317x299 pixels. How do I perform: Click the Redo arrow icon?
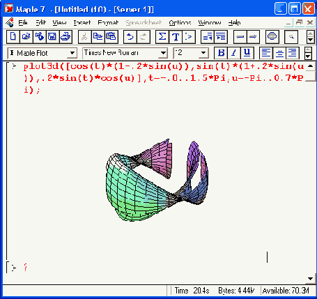(144, 37)
